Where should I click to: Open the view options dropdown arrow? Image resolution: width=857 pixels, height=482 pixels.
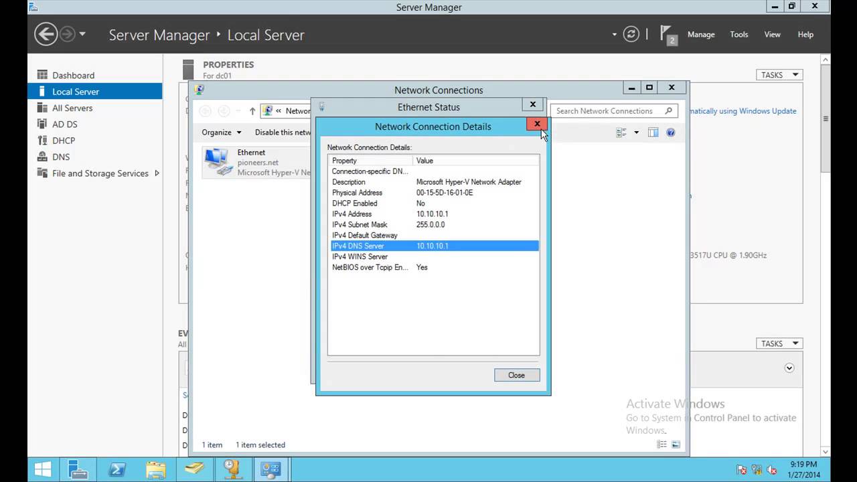click(636, 133)
